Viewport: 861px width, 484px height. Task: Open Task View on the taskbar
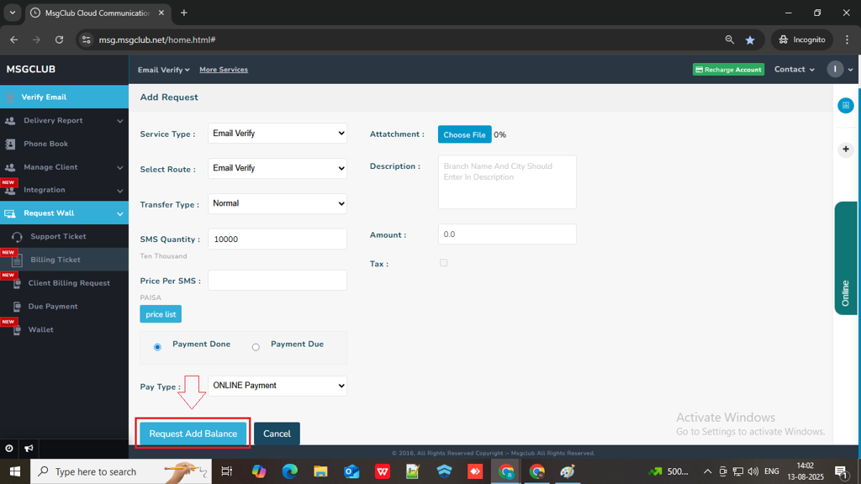tap(226, 471)
